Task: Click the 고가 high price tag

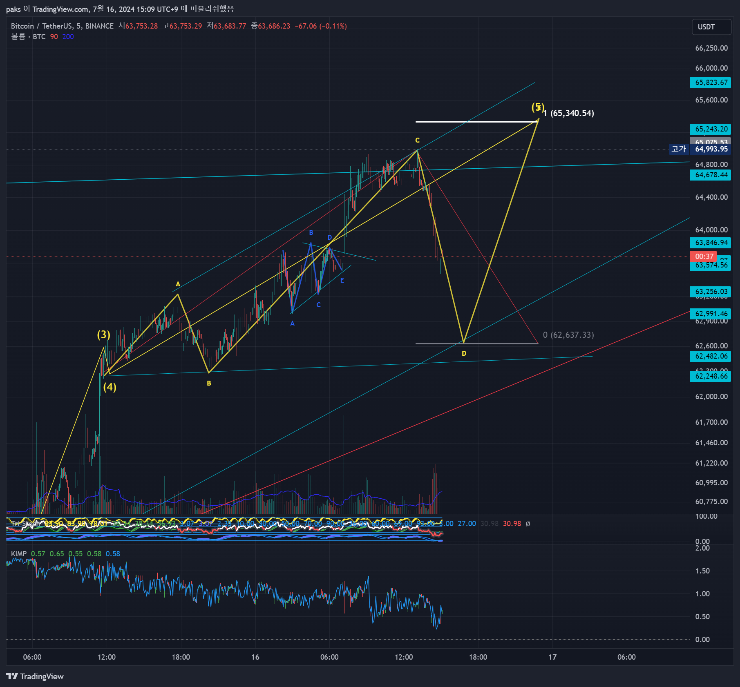Action: (679, 149)
